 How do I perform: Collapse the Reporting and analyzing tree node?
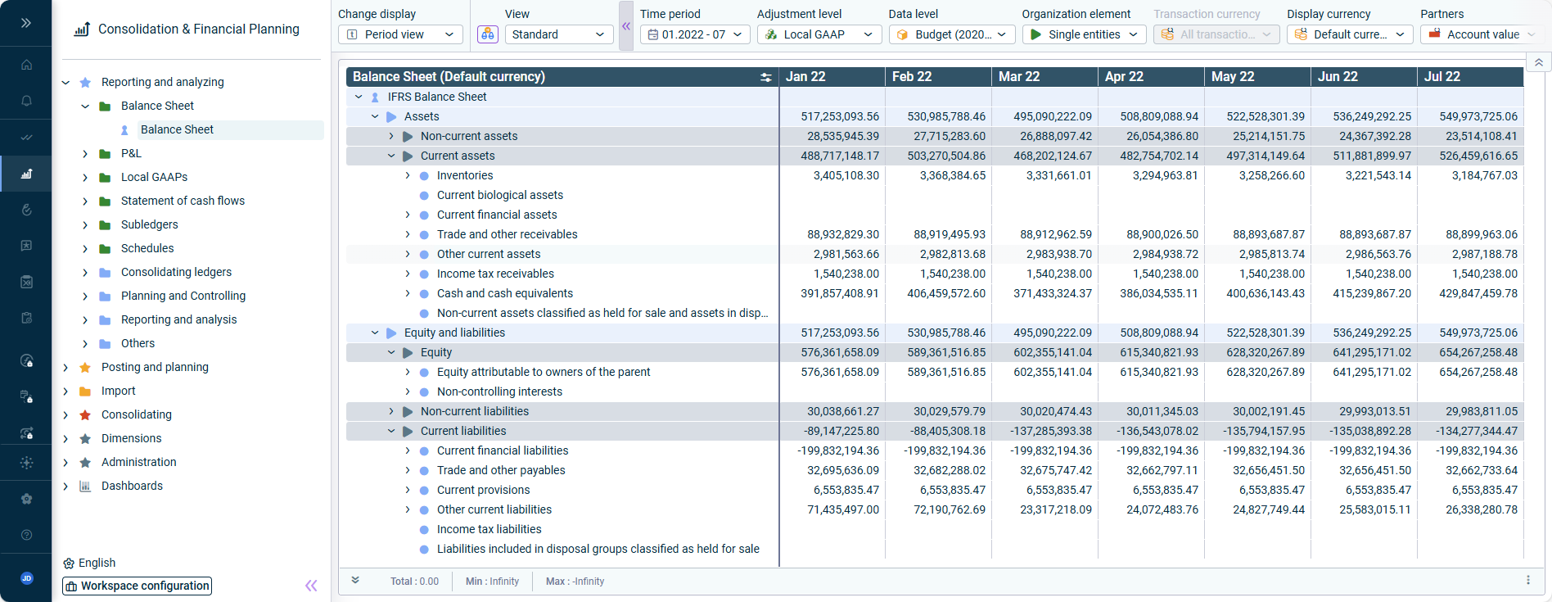pos(66,83)
